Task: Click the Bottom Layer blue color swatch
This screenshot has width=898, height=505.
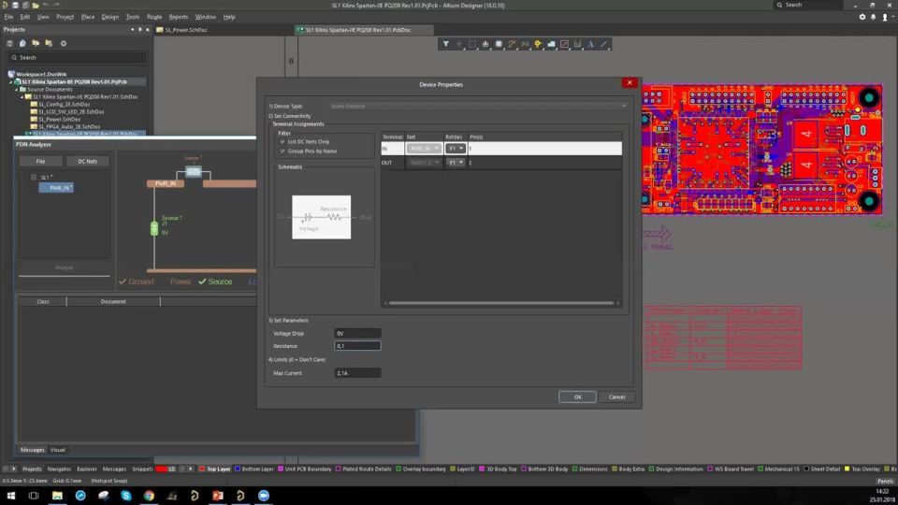Action: point(238,469)
